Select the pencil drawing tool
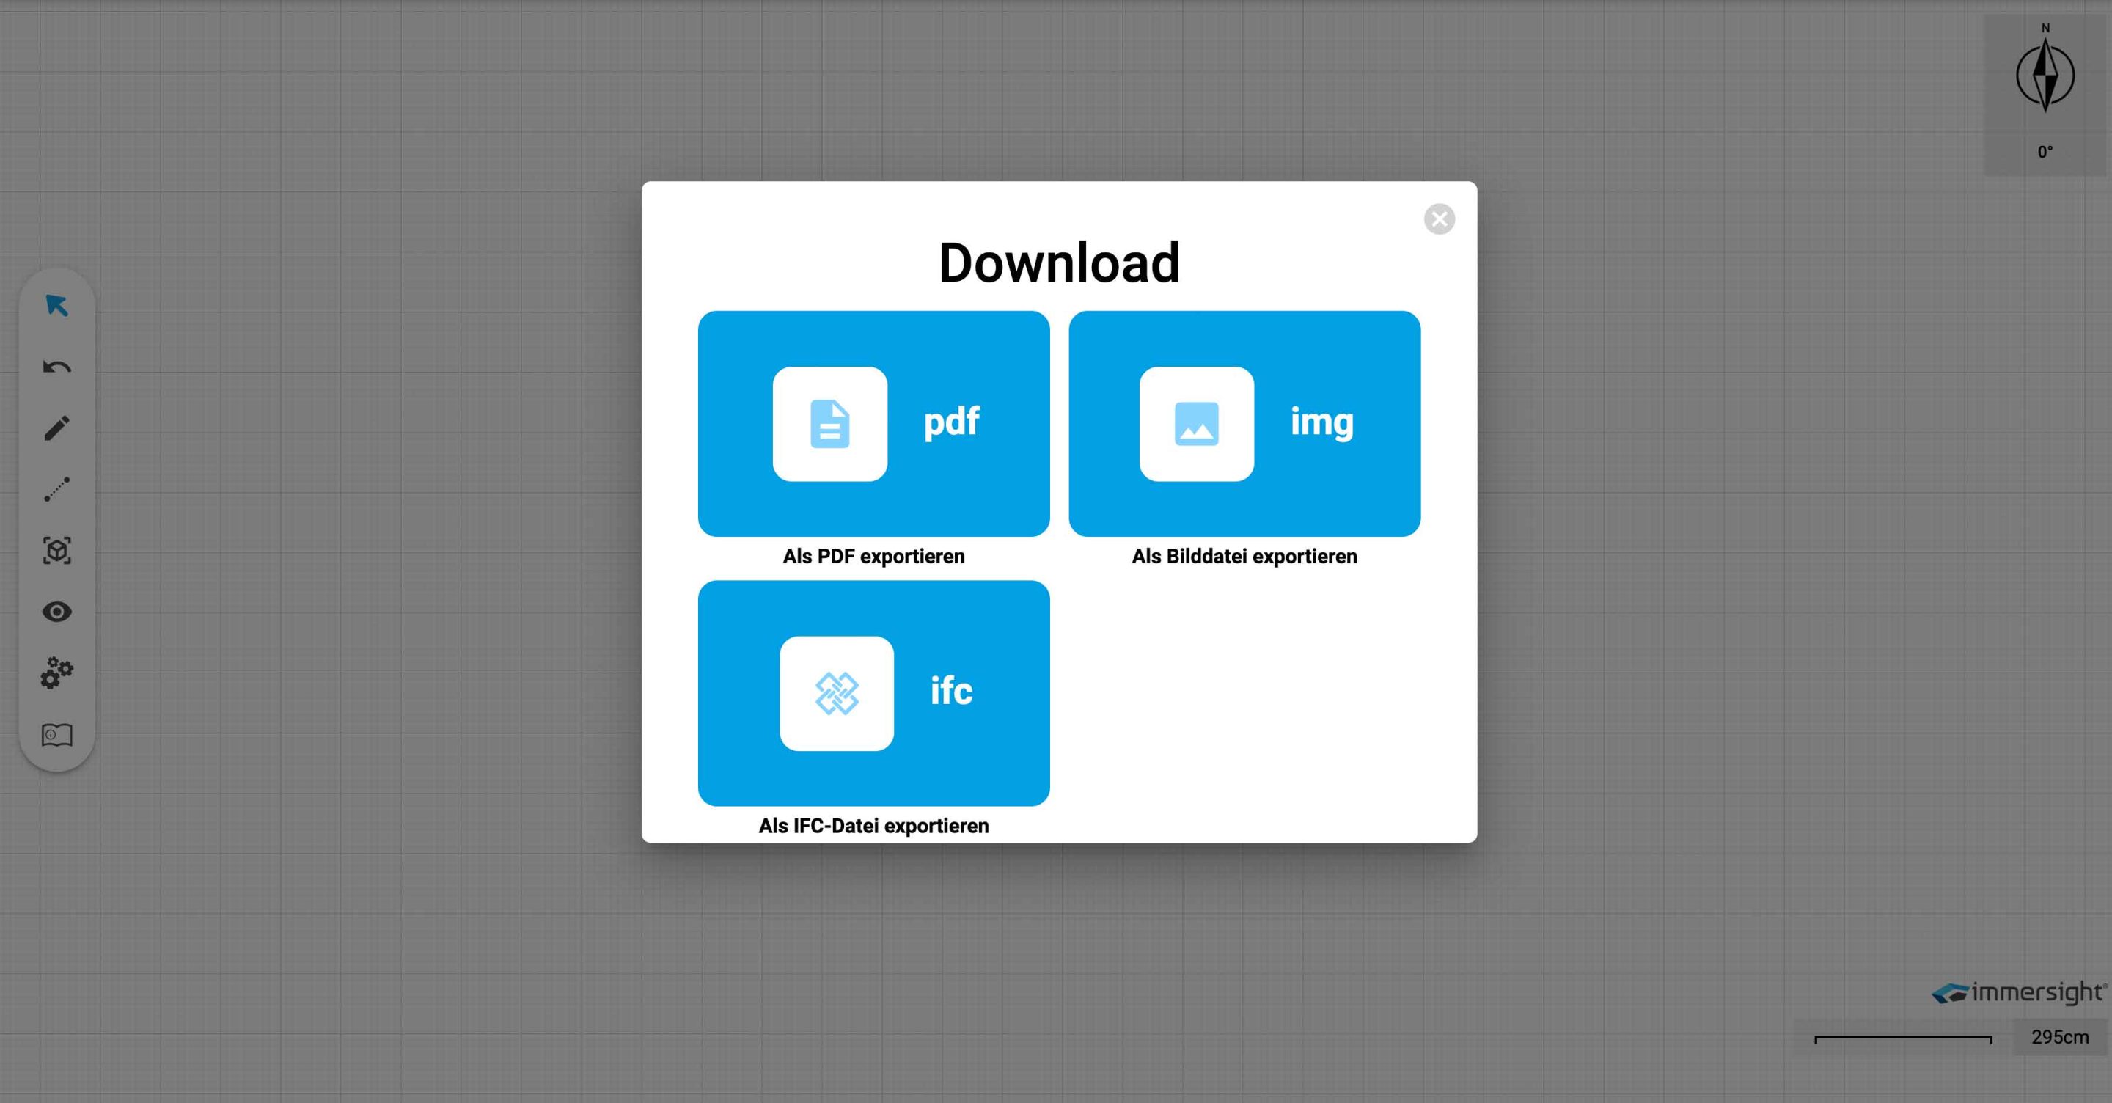The image size is (2112, 1103). pyautogui.click(x=57, y=428)
